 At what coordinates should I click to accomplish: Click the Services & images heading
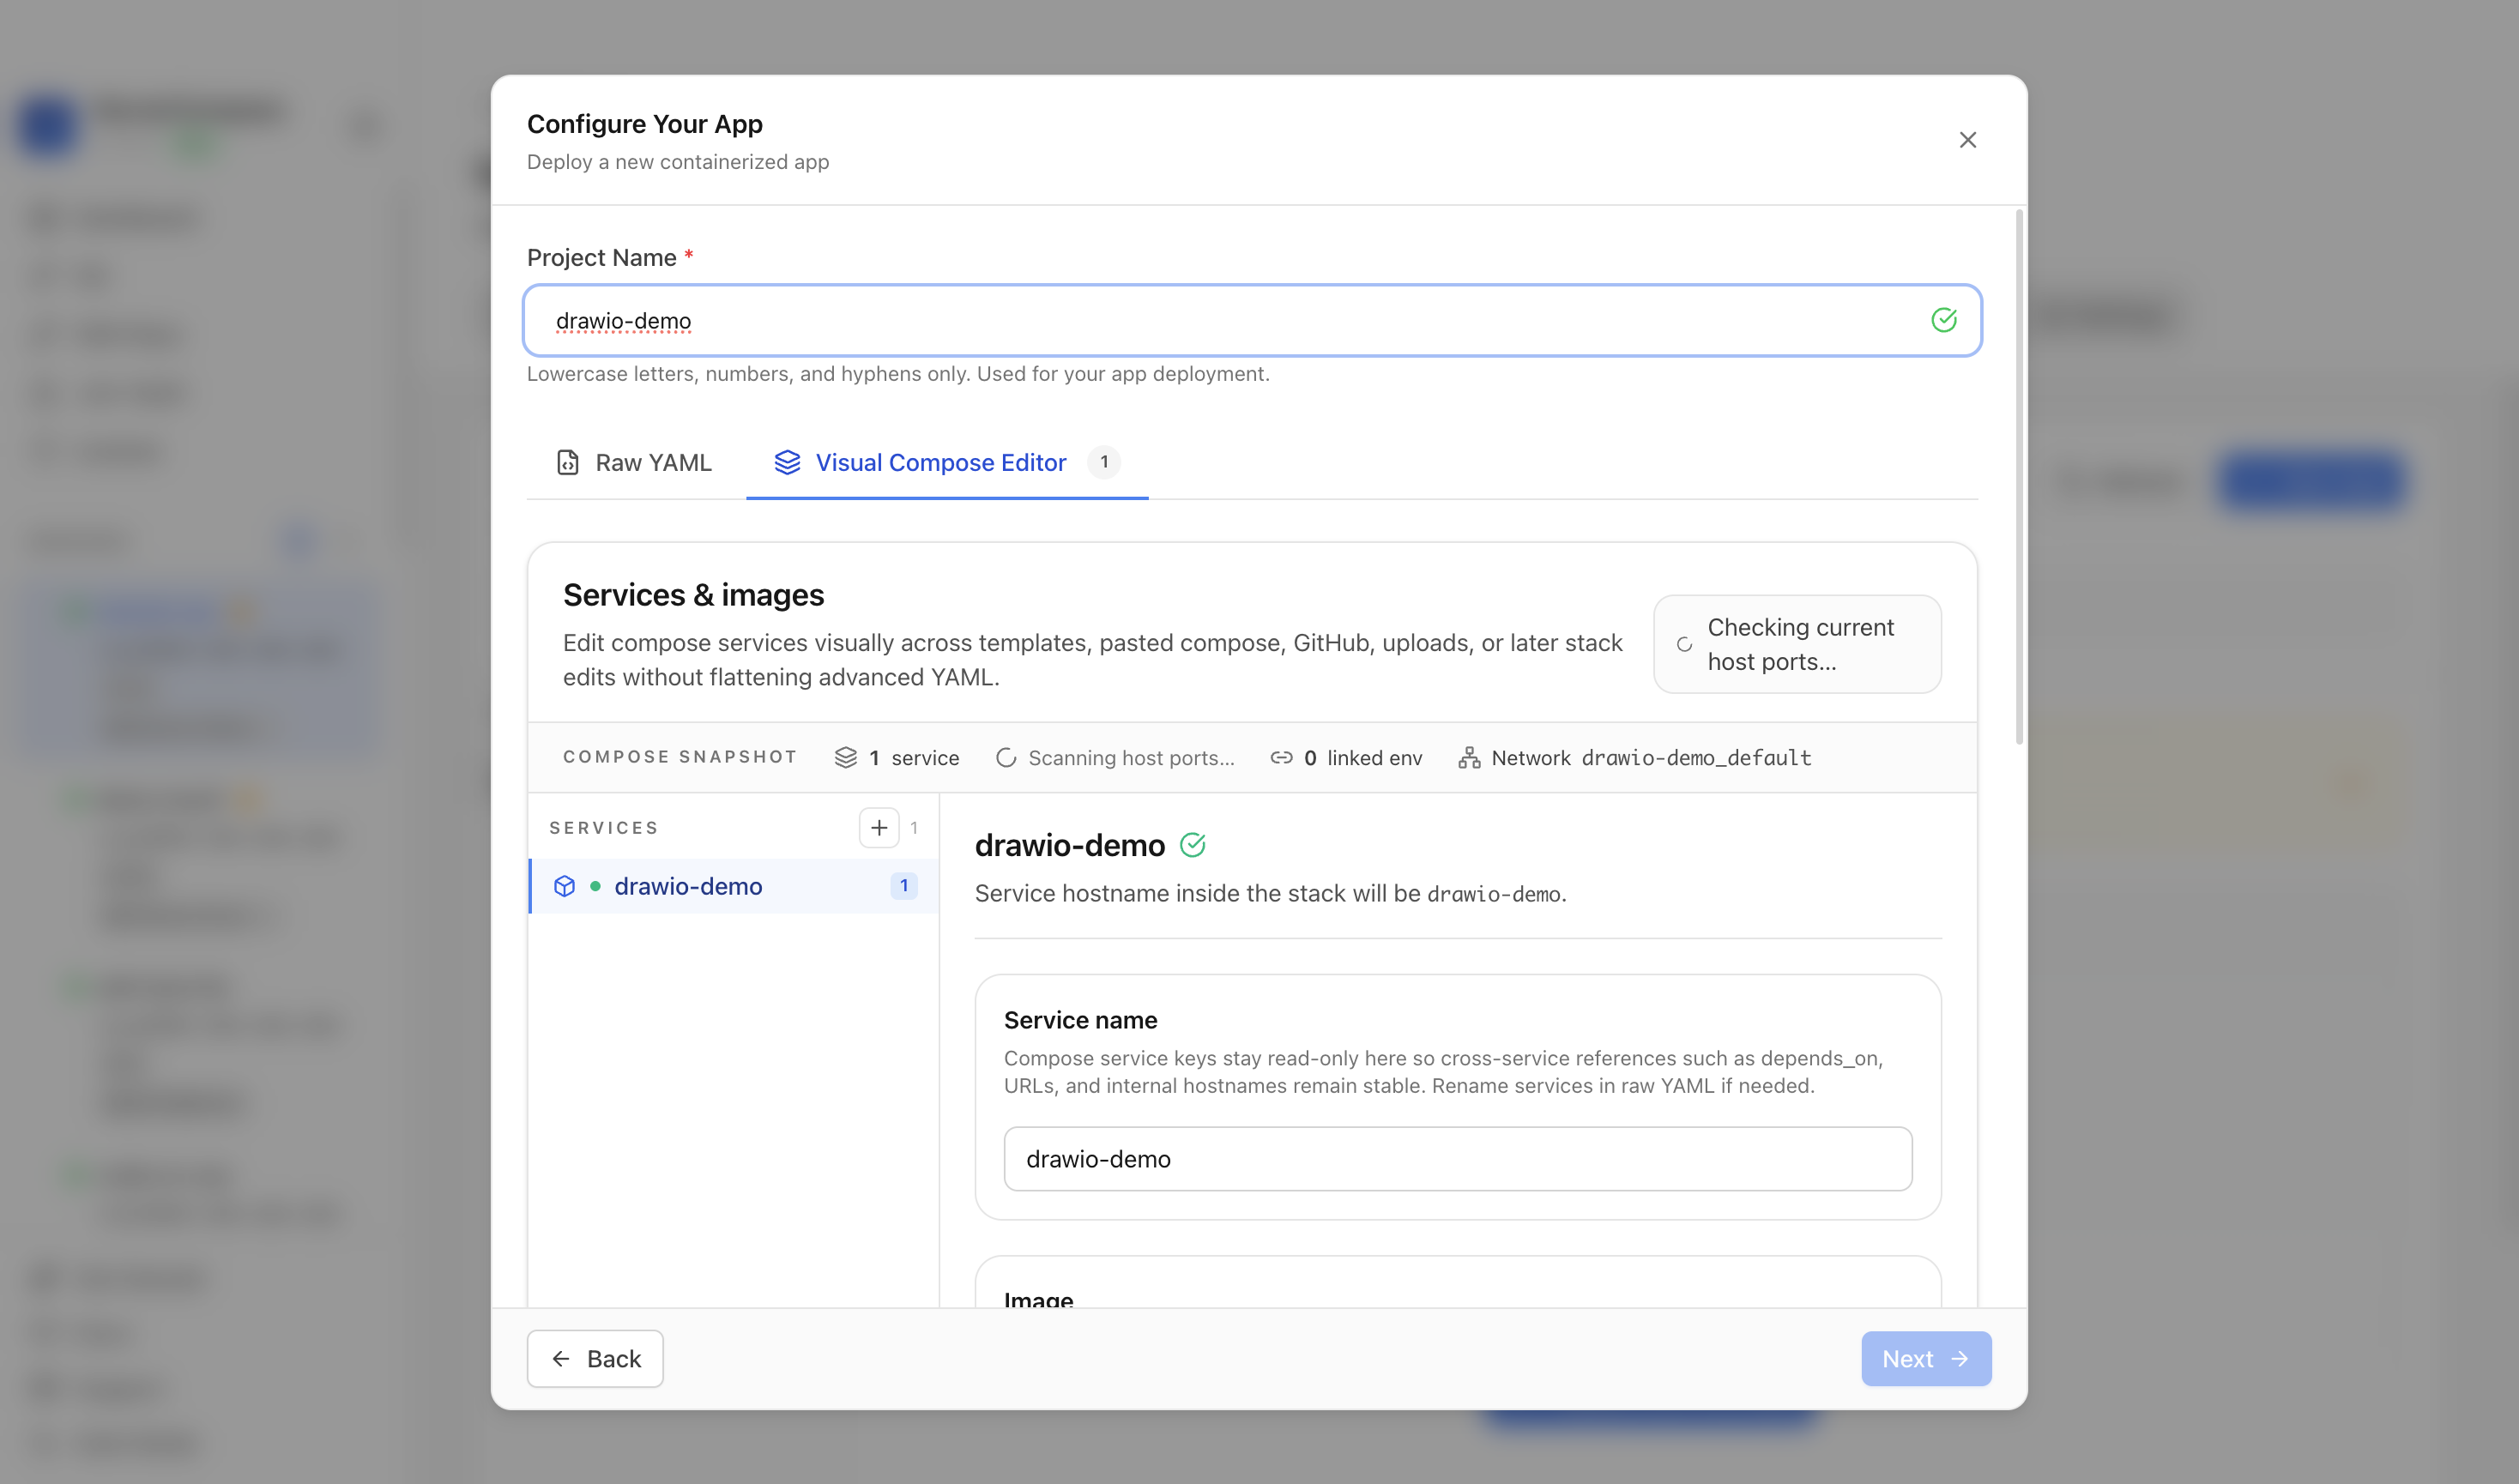pyautogui.click(x=693, y=595)
